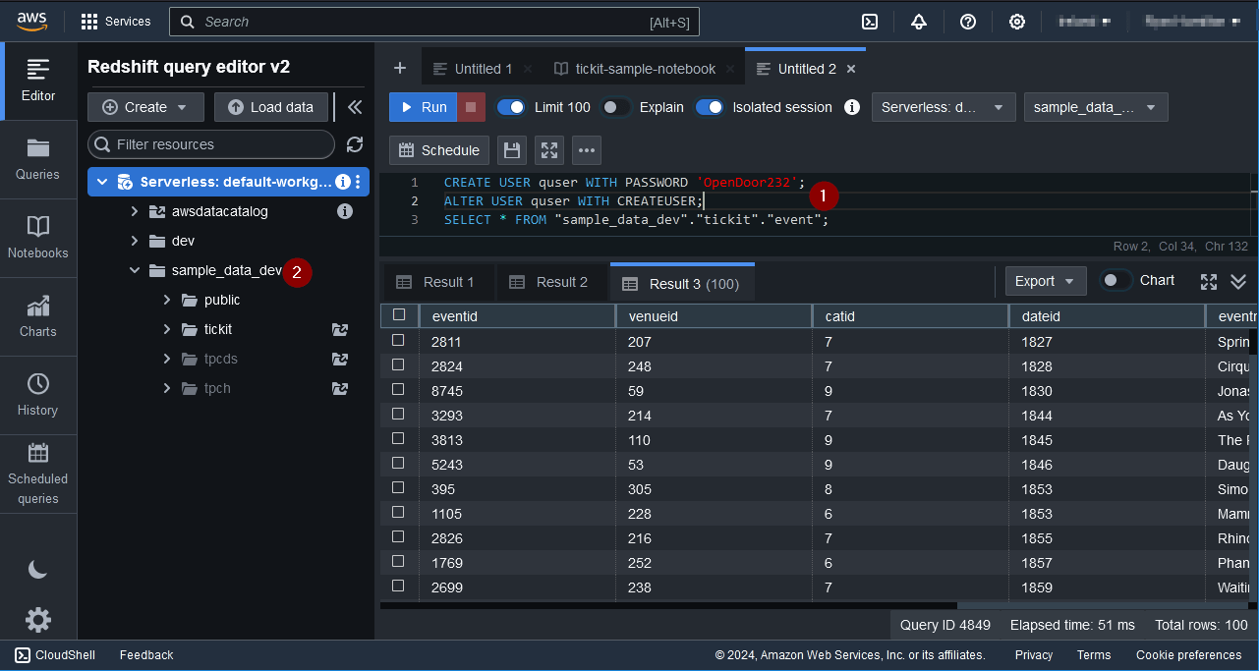Click the Schedule button
Image resolution: width=1259 pixels, height=671 pixels.
(x=439, y=150)
